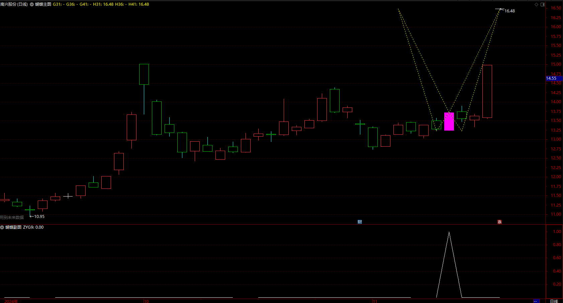Screen dimensions: 563x303
Task: Toggle the side panel icon at chart top-right
Action: [x=543, y=4]
